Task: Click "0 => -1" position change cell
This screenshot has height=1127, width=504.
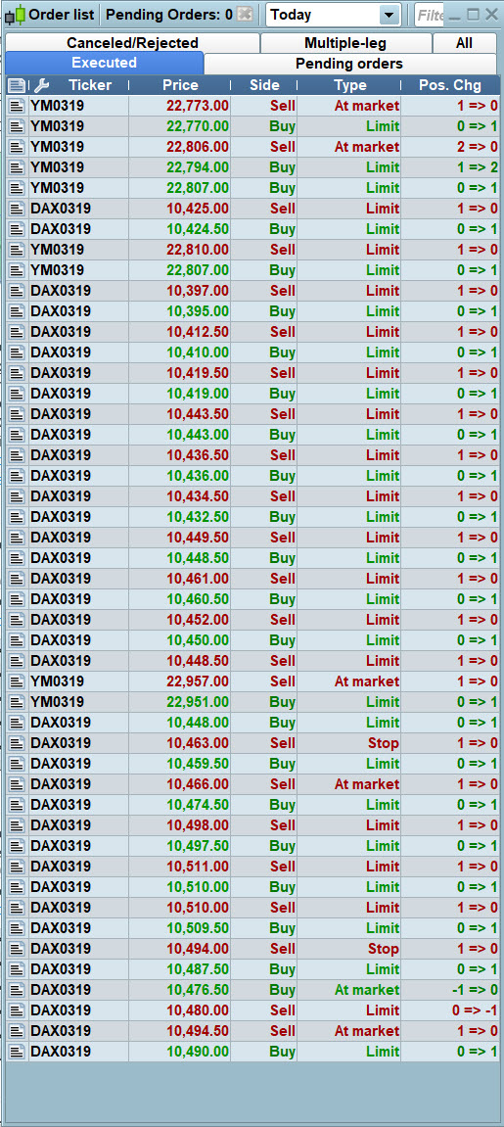Action: click(x=475, y=1010)
